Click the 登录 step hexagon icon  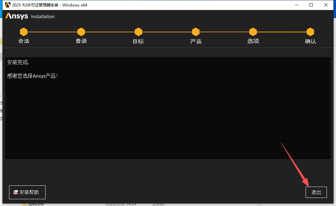click(81, 32)
